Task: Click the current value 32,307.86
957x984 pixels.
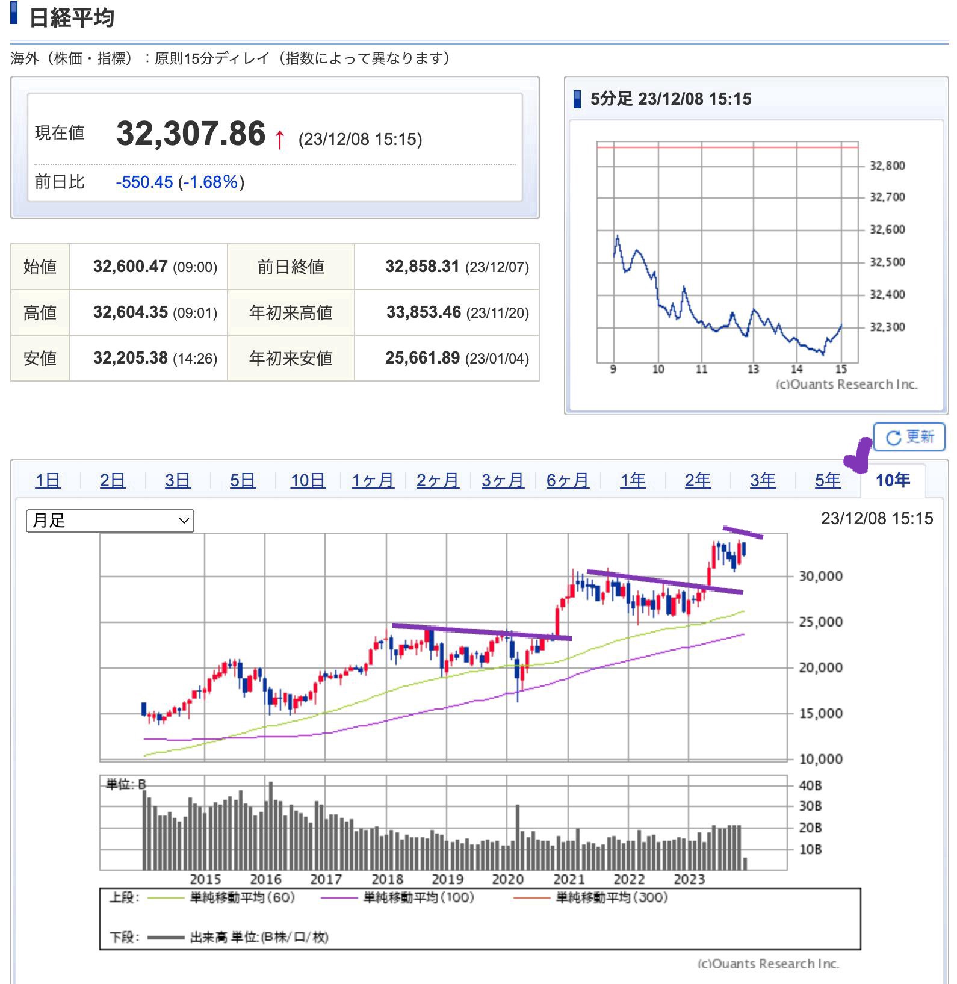Action: (191, 134)
